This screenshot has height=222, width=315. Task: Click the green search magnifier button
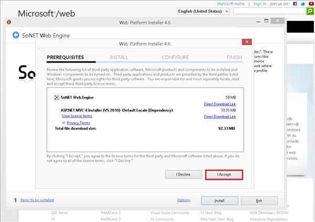click(x=310, y=11)
